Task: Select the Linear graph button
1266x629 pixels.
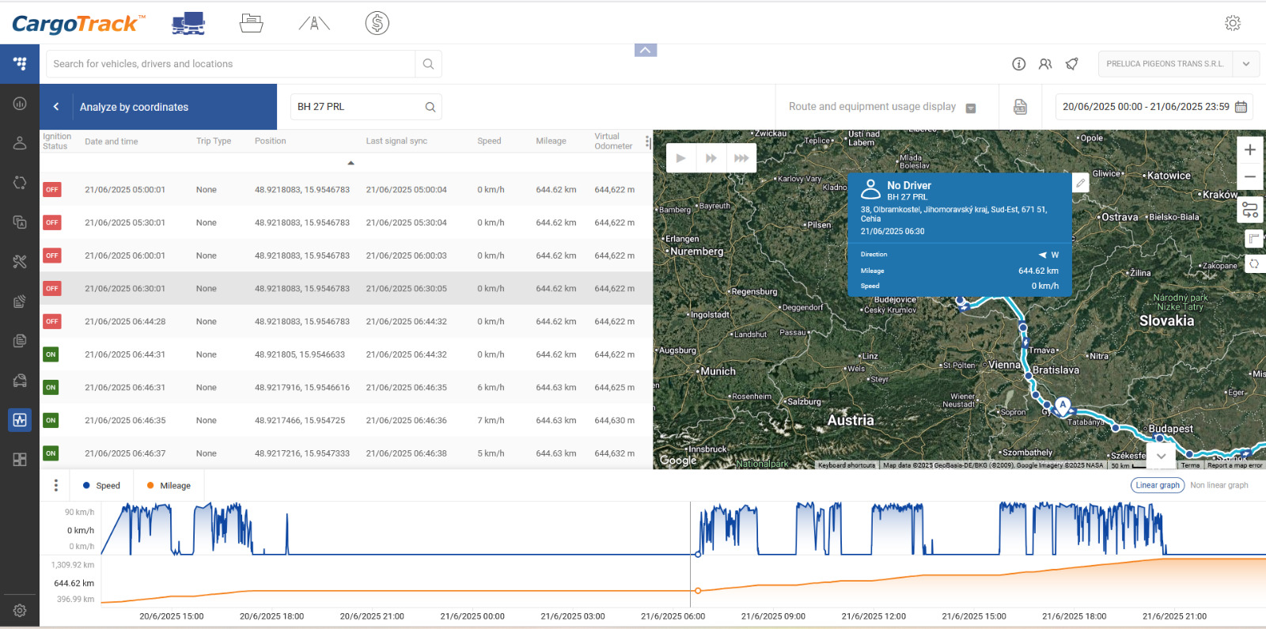Action: click(x=1157, y=485)
